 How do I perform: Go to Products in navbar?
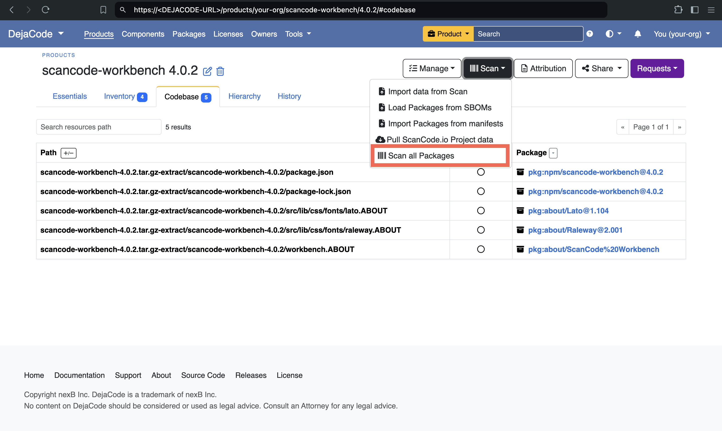coord(99,34)
